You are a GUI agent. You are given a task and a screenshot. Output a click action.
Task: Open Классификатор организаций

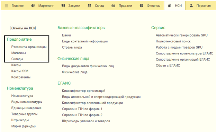tap(84, 91)
